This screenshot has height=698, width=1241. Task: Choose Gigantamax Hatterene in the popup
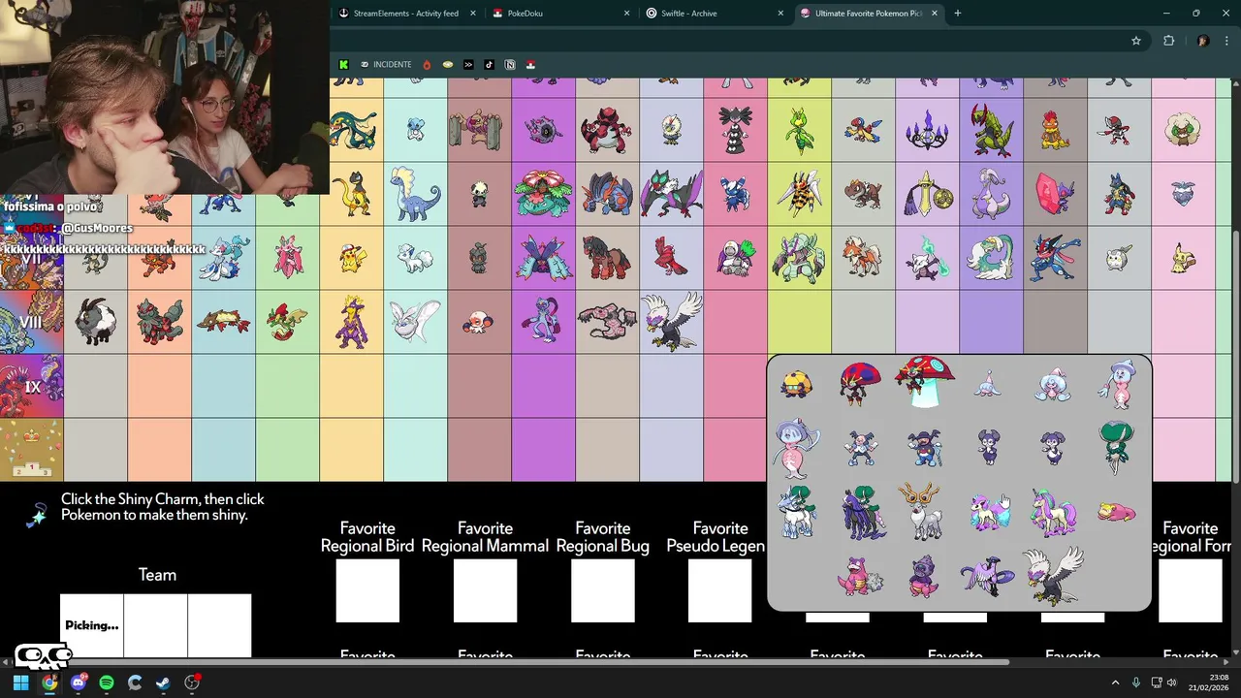pyautogui.click(x=796, y=448)
